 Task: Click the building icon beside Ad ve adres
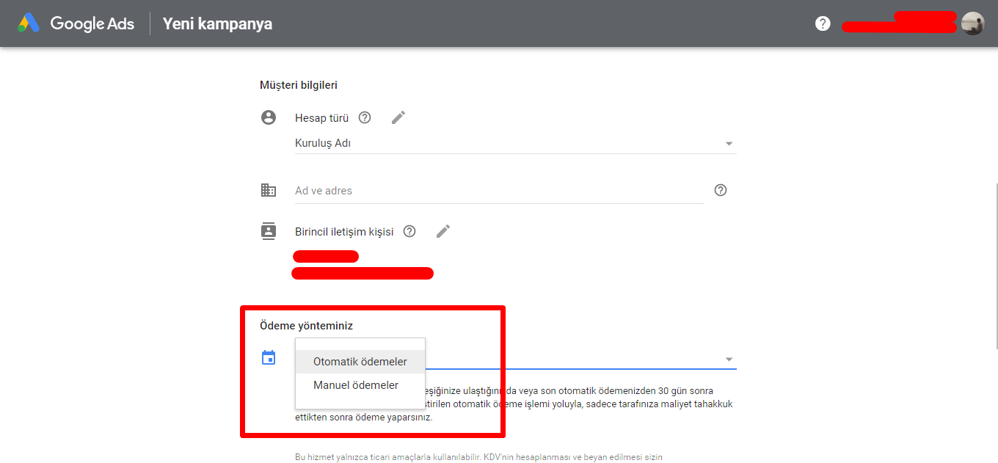pos(269,190)
